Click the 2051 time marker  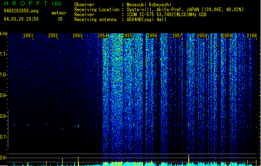[x=28, y=35]
